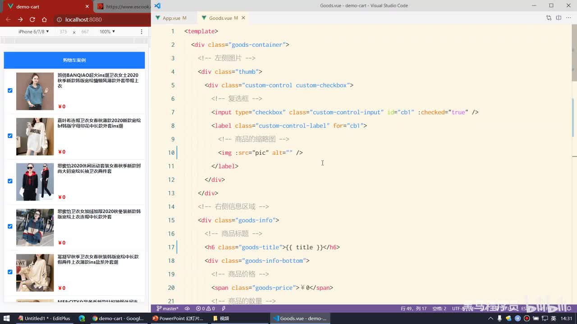
Task: Click line 17 h6 goods-title code
Action: click(x=272, y=247)
